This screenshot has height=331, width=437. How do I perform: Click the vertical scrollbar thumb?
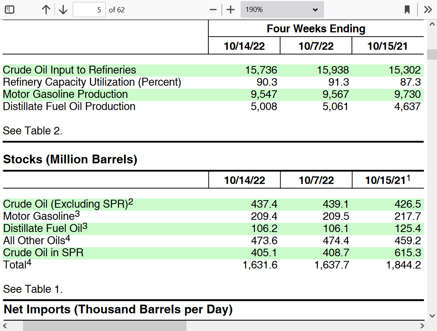(432, 55)
